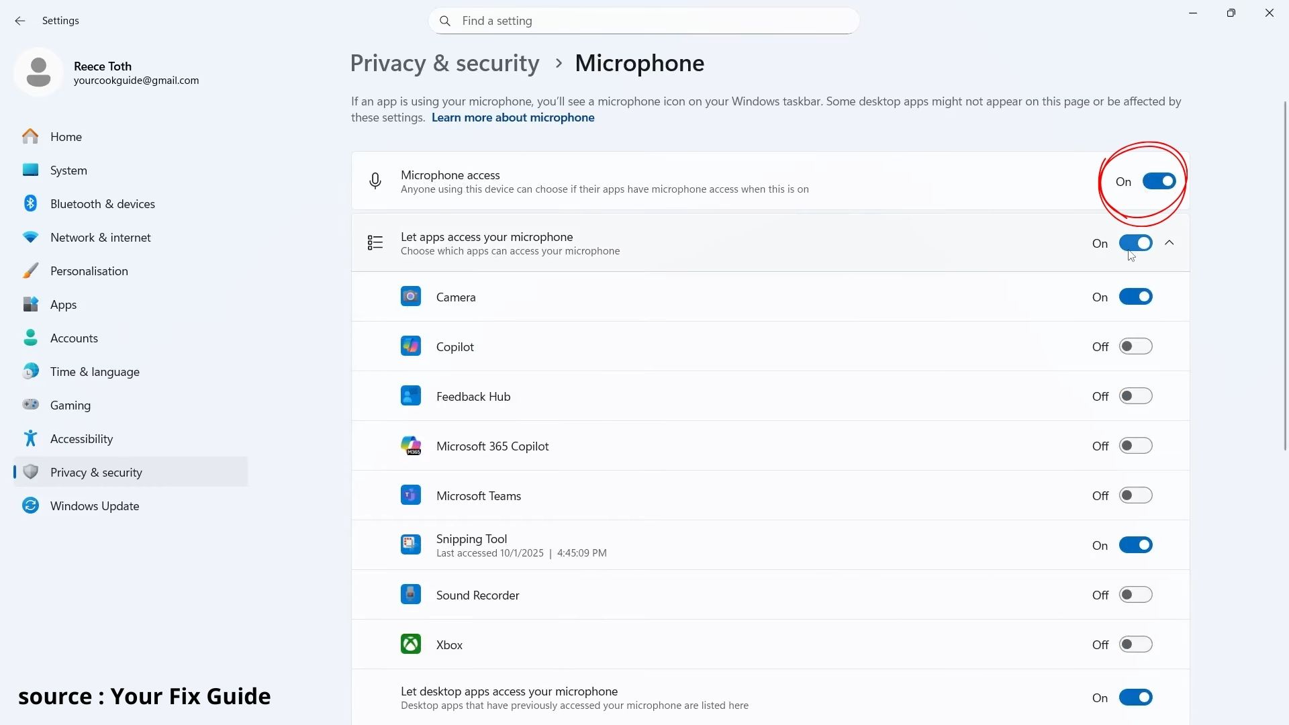Click the Accessibility figure icon

30,438
